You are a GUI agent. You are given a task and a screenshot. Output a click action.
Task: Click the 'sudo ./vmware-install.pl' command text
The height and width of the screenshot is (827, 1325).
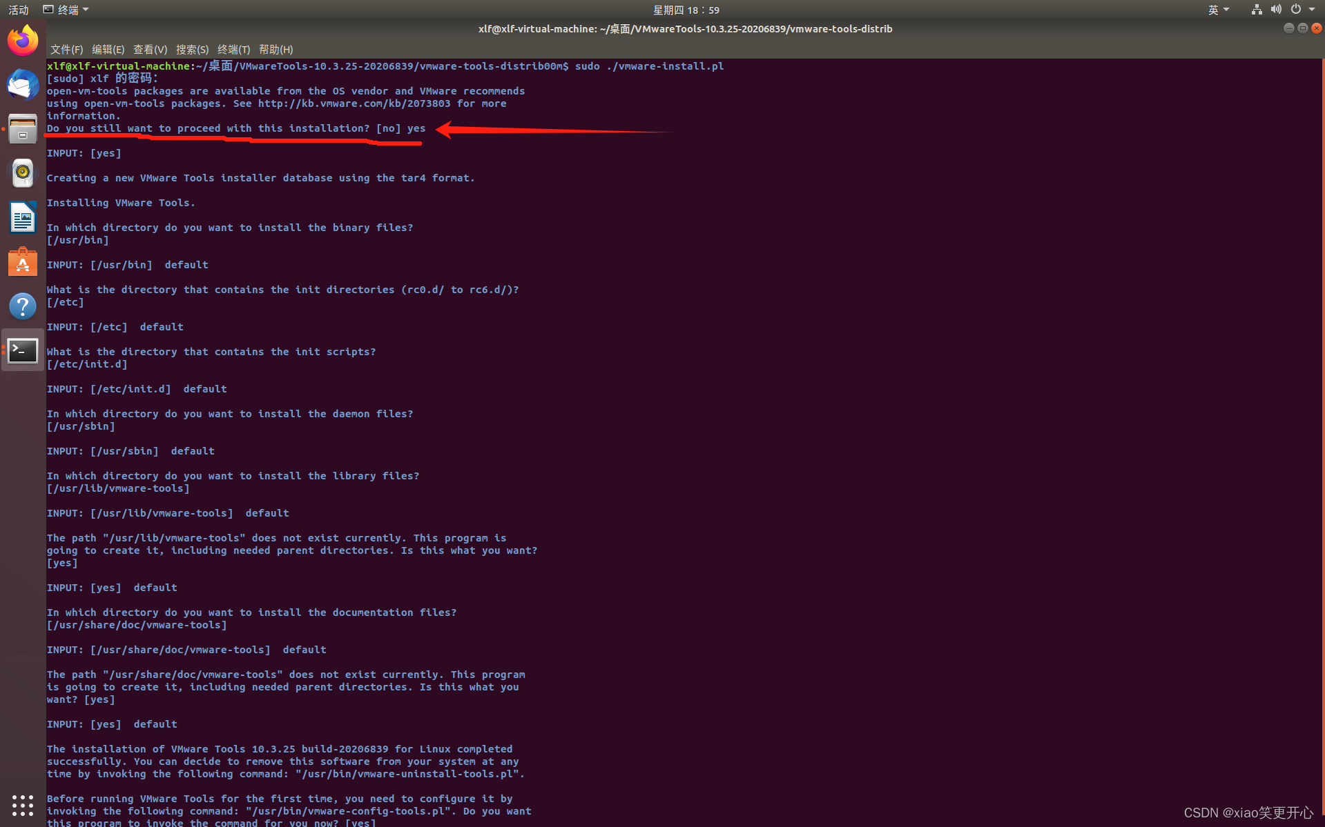pyautogui.click(x=649, y=66)
